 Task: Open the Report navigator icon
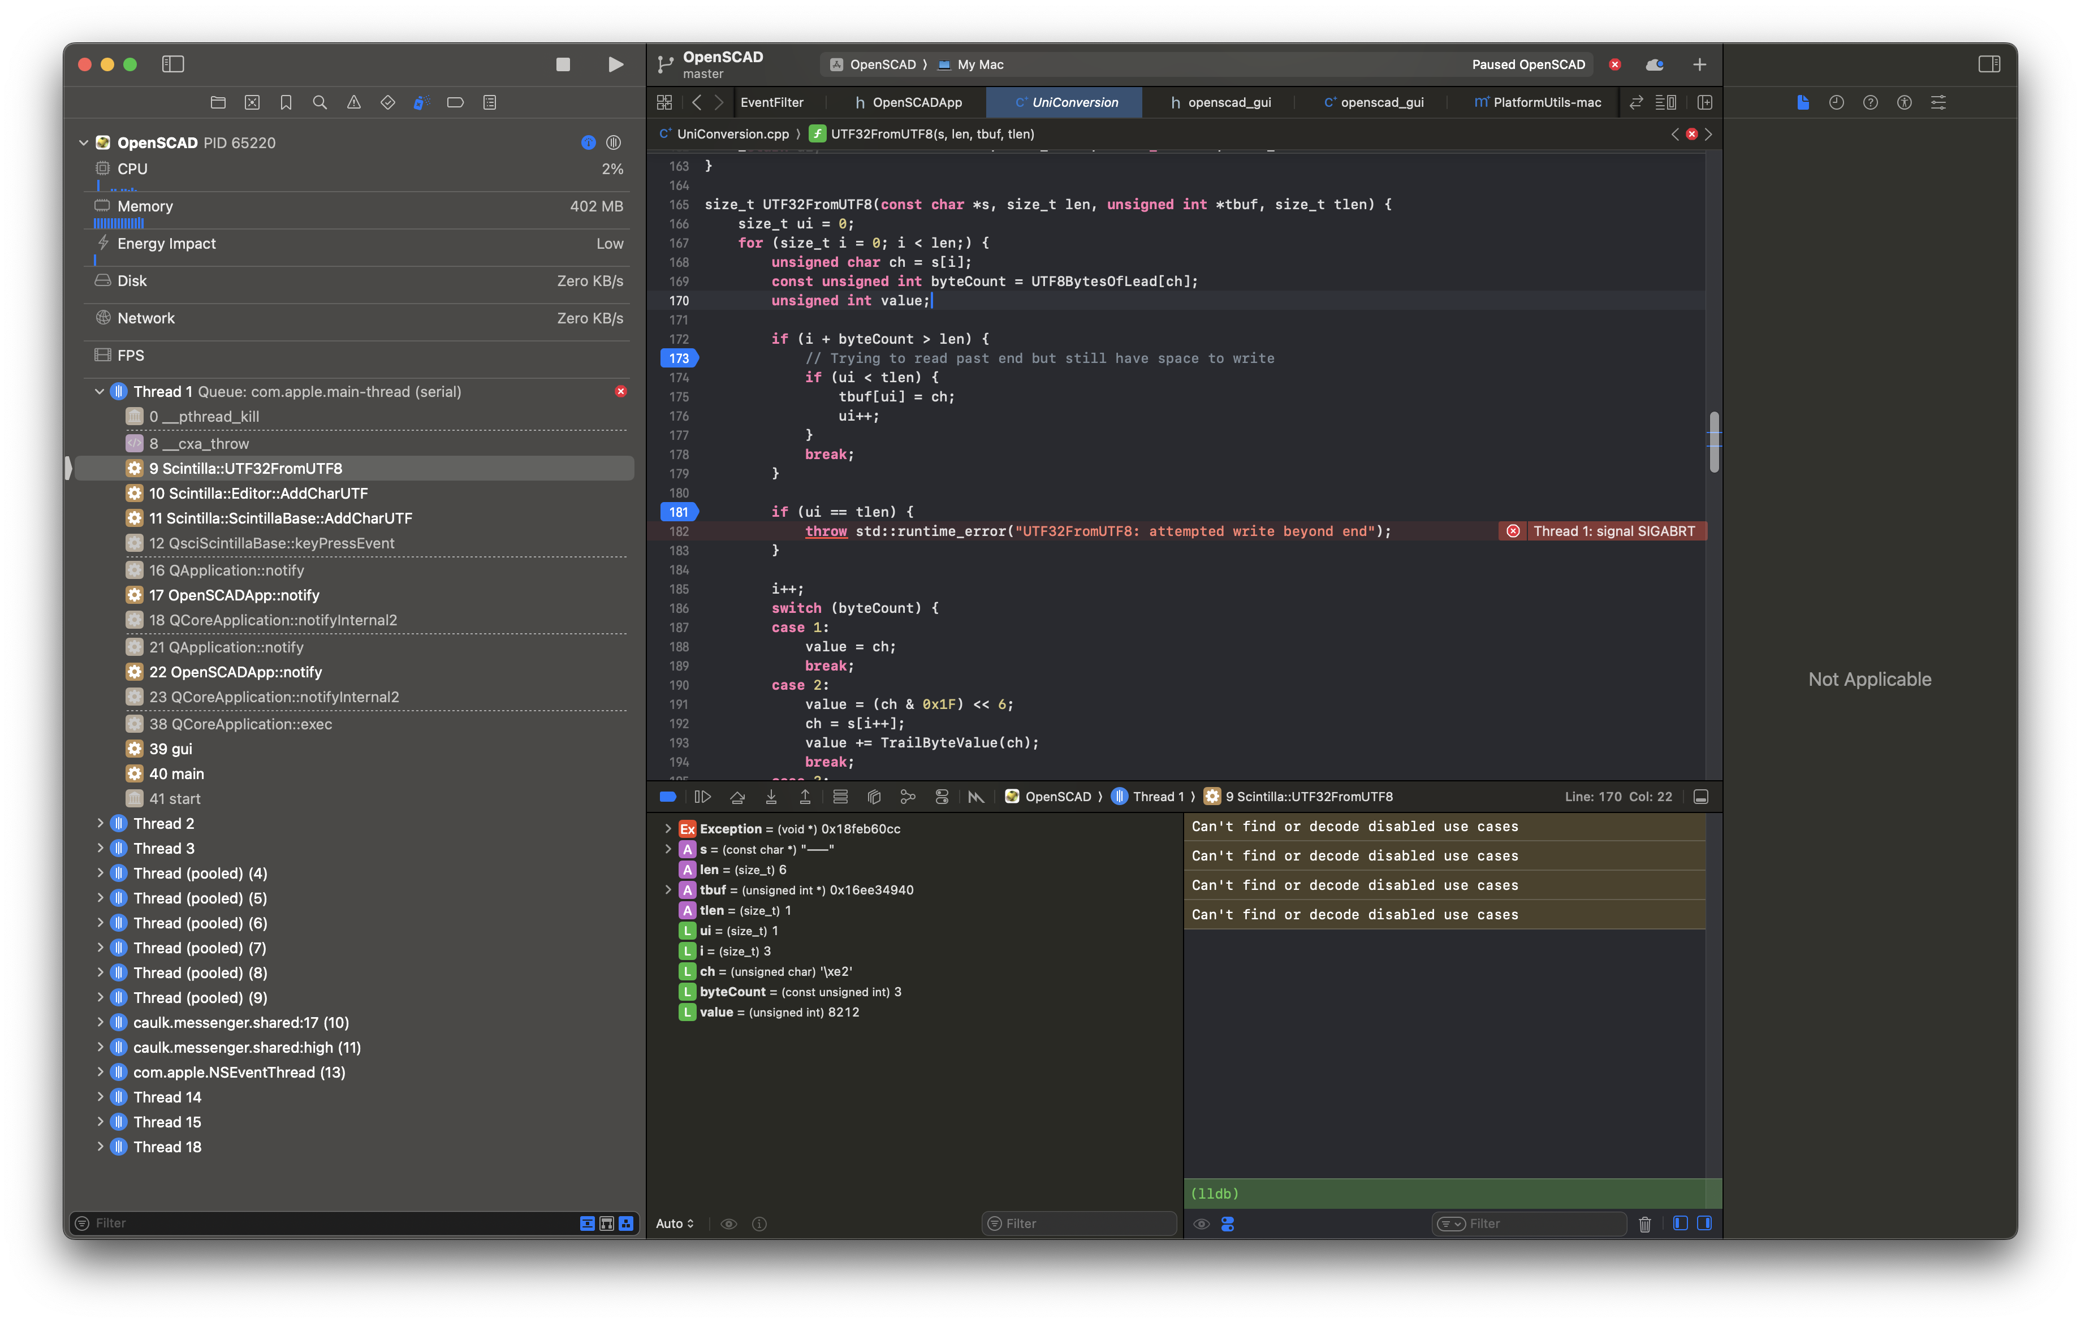click(x=489, y=102)
